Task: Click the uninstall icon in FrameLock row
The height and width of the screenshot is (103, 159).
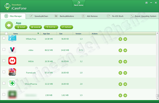Action: [x=120, y=73]
